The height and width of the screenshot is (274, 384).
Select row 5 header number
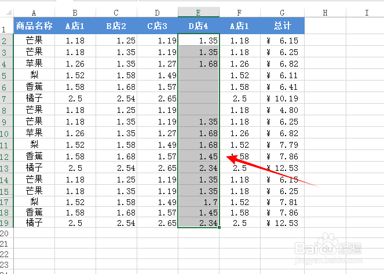(x=6, y=75)
